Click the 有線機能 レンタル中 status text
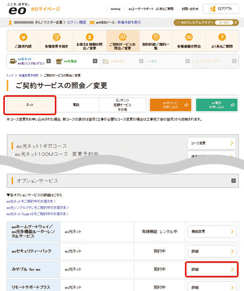The width and height of the screenshot is (244, 291). point(159,232)
